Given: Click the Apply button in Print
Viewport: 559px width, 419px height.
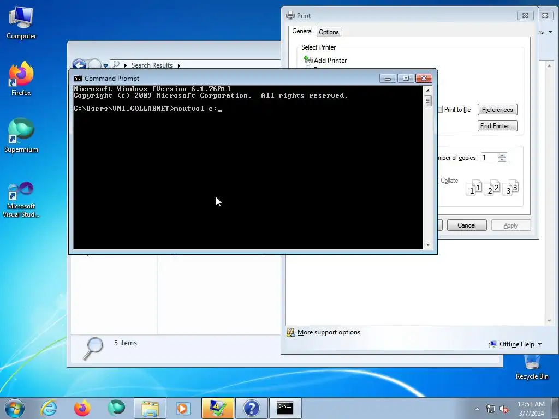Looking at the screenshot, I should pyautogui.click(x=511, y=225).
